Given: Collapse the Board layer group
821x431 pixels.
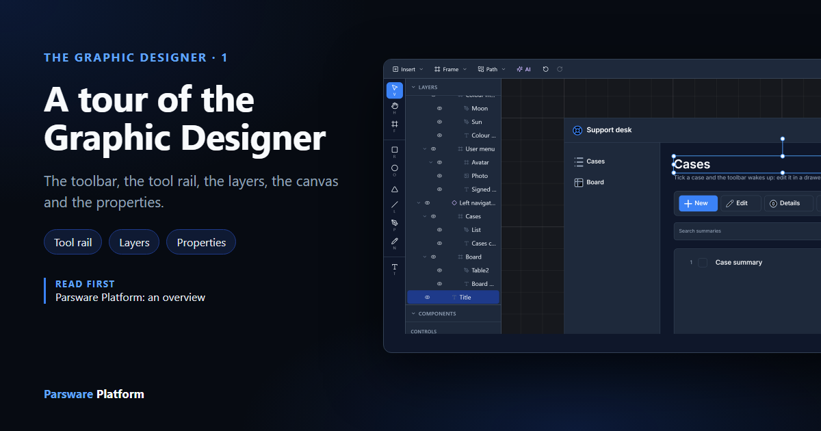Looking at the screenshot, I should tap(425, 257).
